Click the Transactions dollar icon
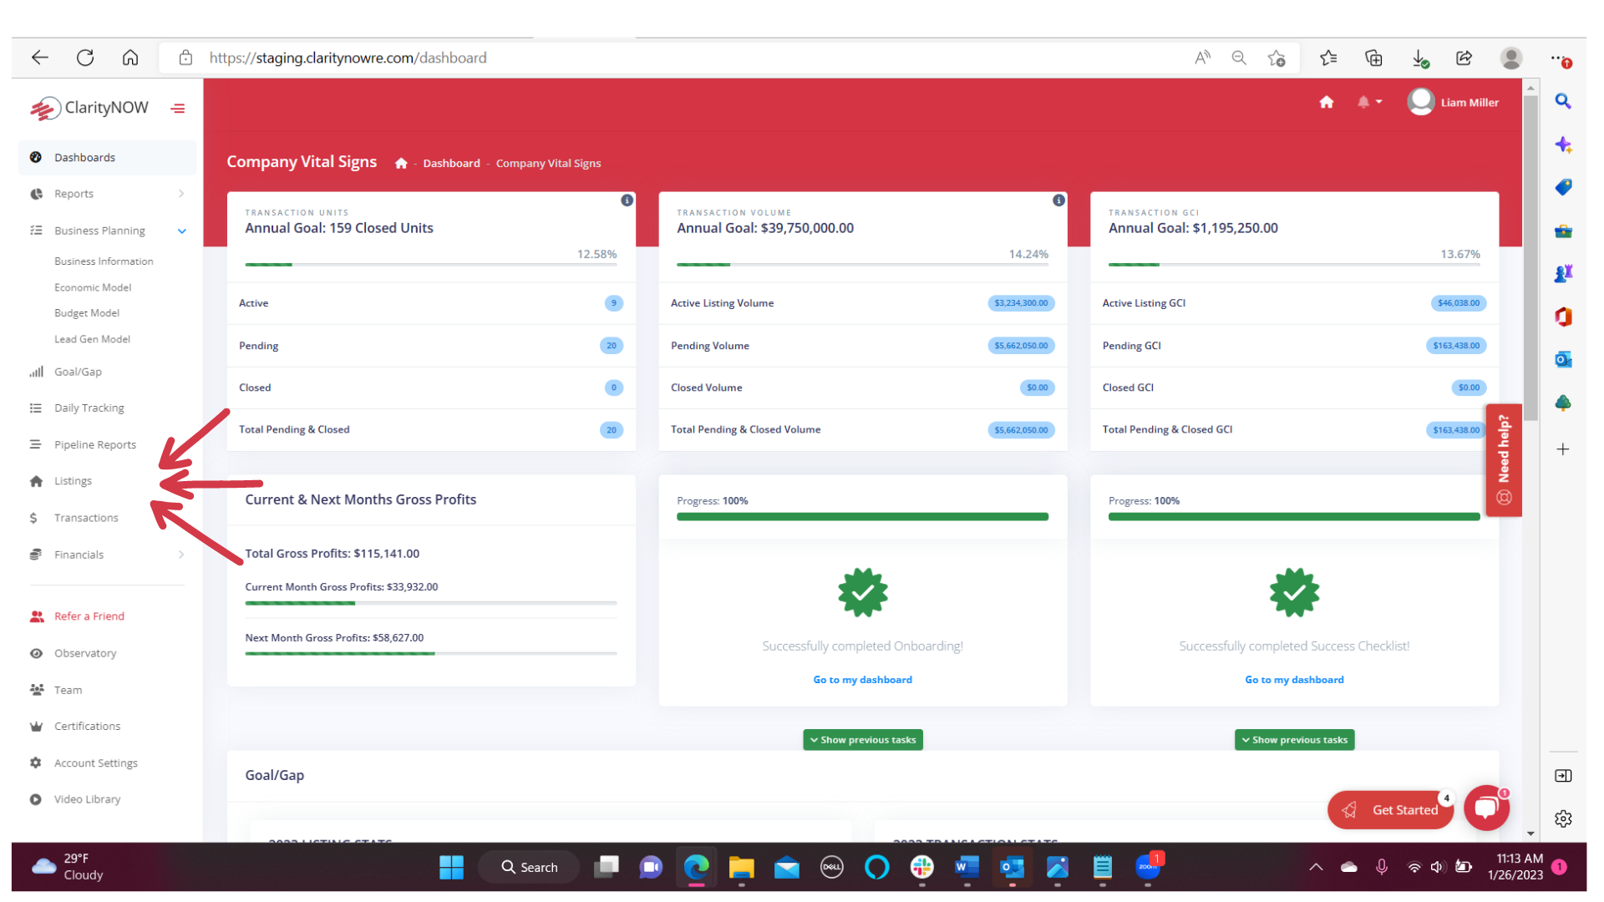 coord(33,518)
